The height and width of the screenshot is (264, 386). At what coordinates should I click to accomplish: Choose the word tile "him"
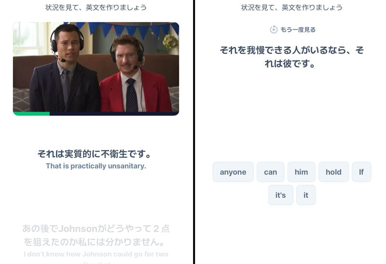pyautogui.click(x=301, y=172)
